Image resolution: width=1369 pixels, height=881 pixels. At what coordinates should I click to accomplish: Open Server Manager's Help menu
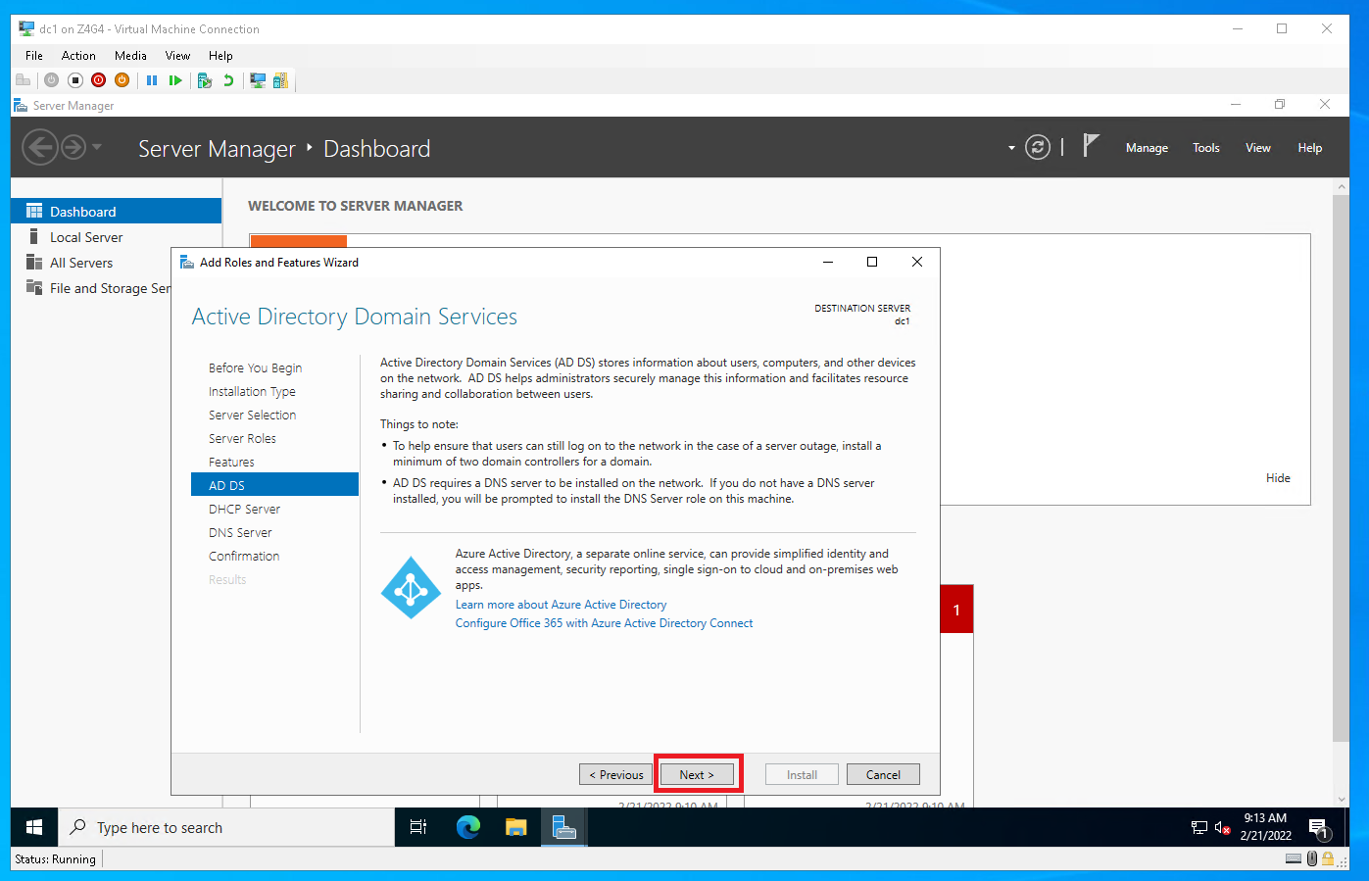[1310, 148]
